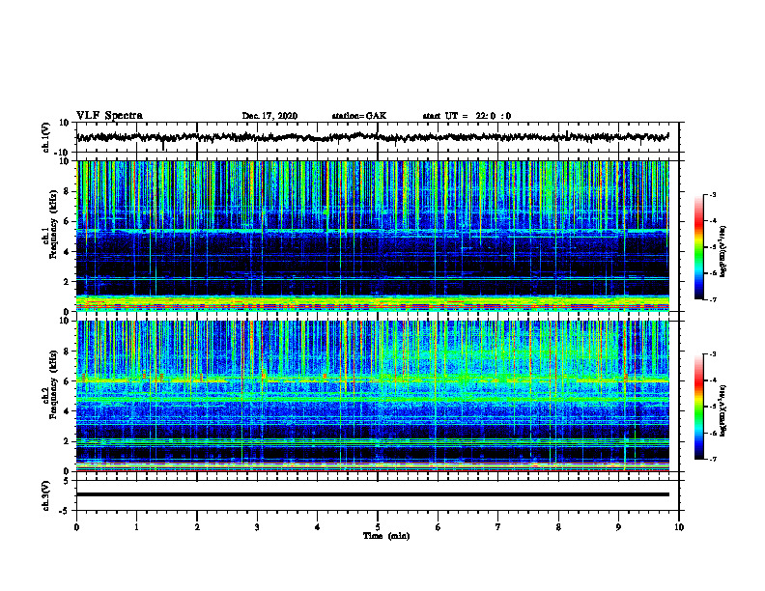Screen dimensions: 765x591
Task: Click the 'station=GAK' label
Action: coord(359,116)
